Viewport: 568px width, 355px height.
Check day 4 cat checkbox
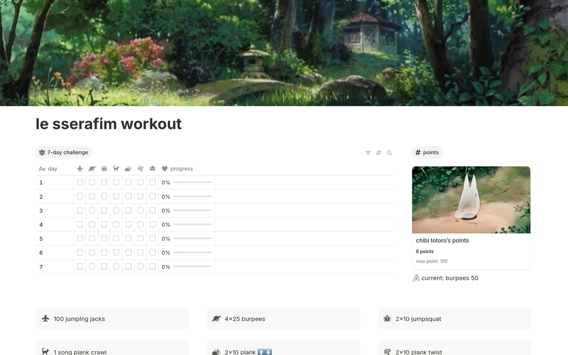116,224
